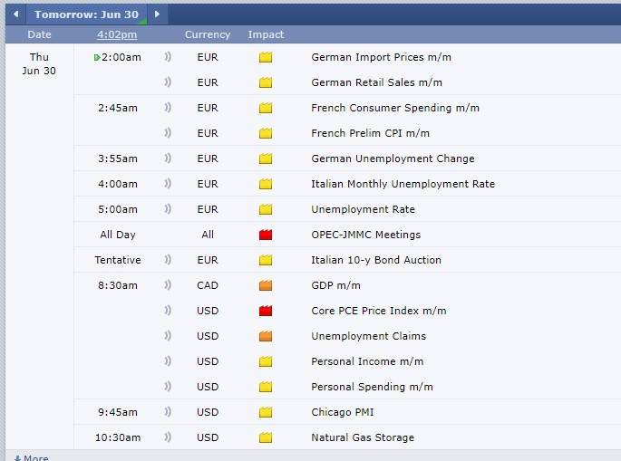Select the Tomorrow: Jun 30 tab
This screenshot has width=621, height=461.
(x=85, y=14)
